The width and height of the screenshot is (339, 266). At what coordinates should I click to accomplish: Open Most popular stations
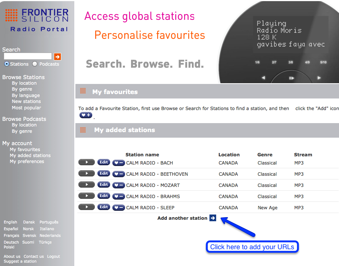(26, 108)
